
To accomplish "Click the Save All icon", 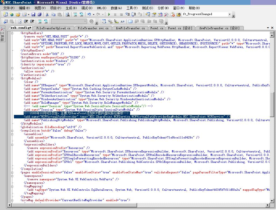I will [39, 14].
